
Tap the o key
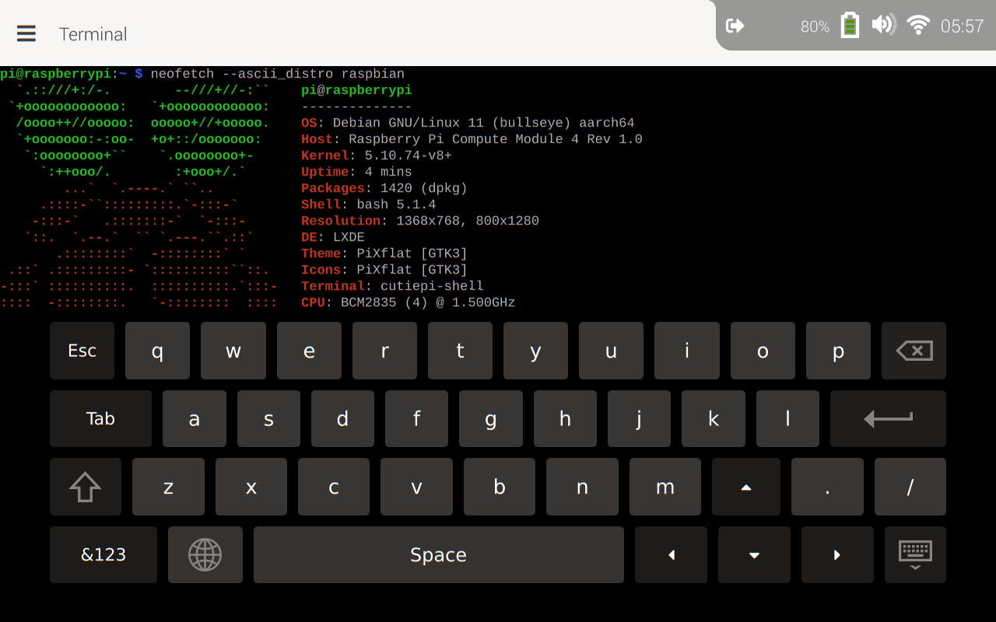click(763, 351)
